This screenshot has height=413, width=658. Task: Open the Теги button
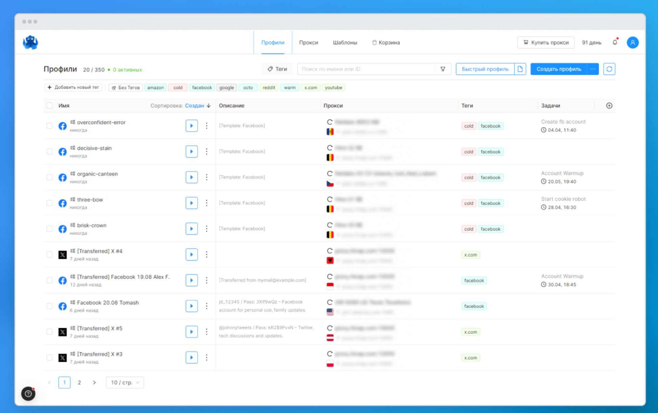tap(277, 69)
